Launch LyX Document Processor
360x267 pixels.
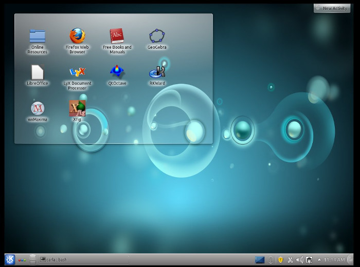tap(77, 78)
